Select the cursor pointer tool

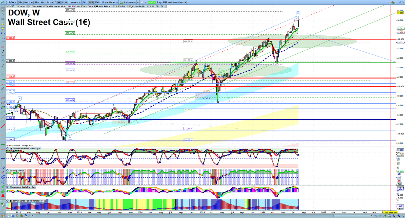point(3,10)
